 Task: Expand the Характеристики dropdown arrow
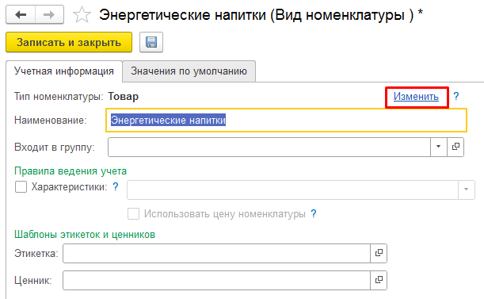466,190
